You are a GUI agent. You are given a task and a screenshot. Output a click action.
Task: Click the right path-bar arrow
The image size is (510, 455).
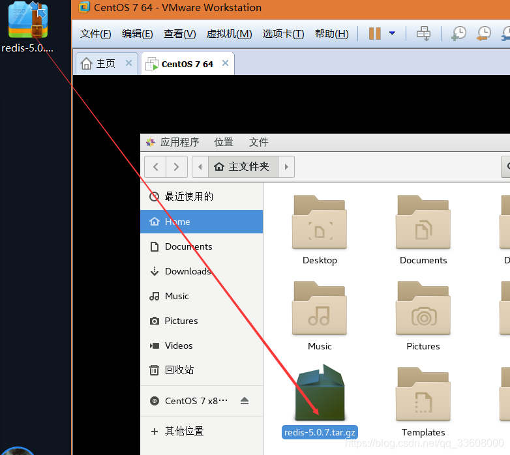tap(286, 167)
